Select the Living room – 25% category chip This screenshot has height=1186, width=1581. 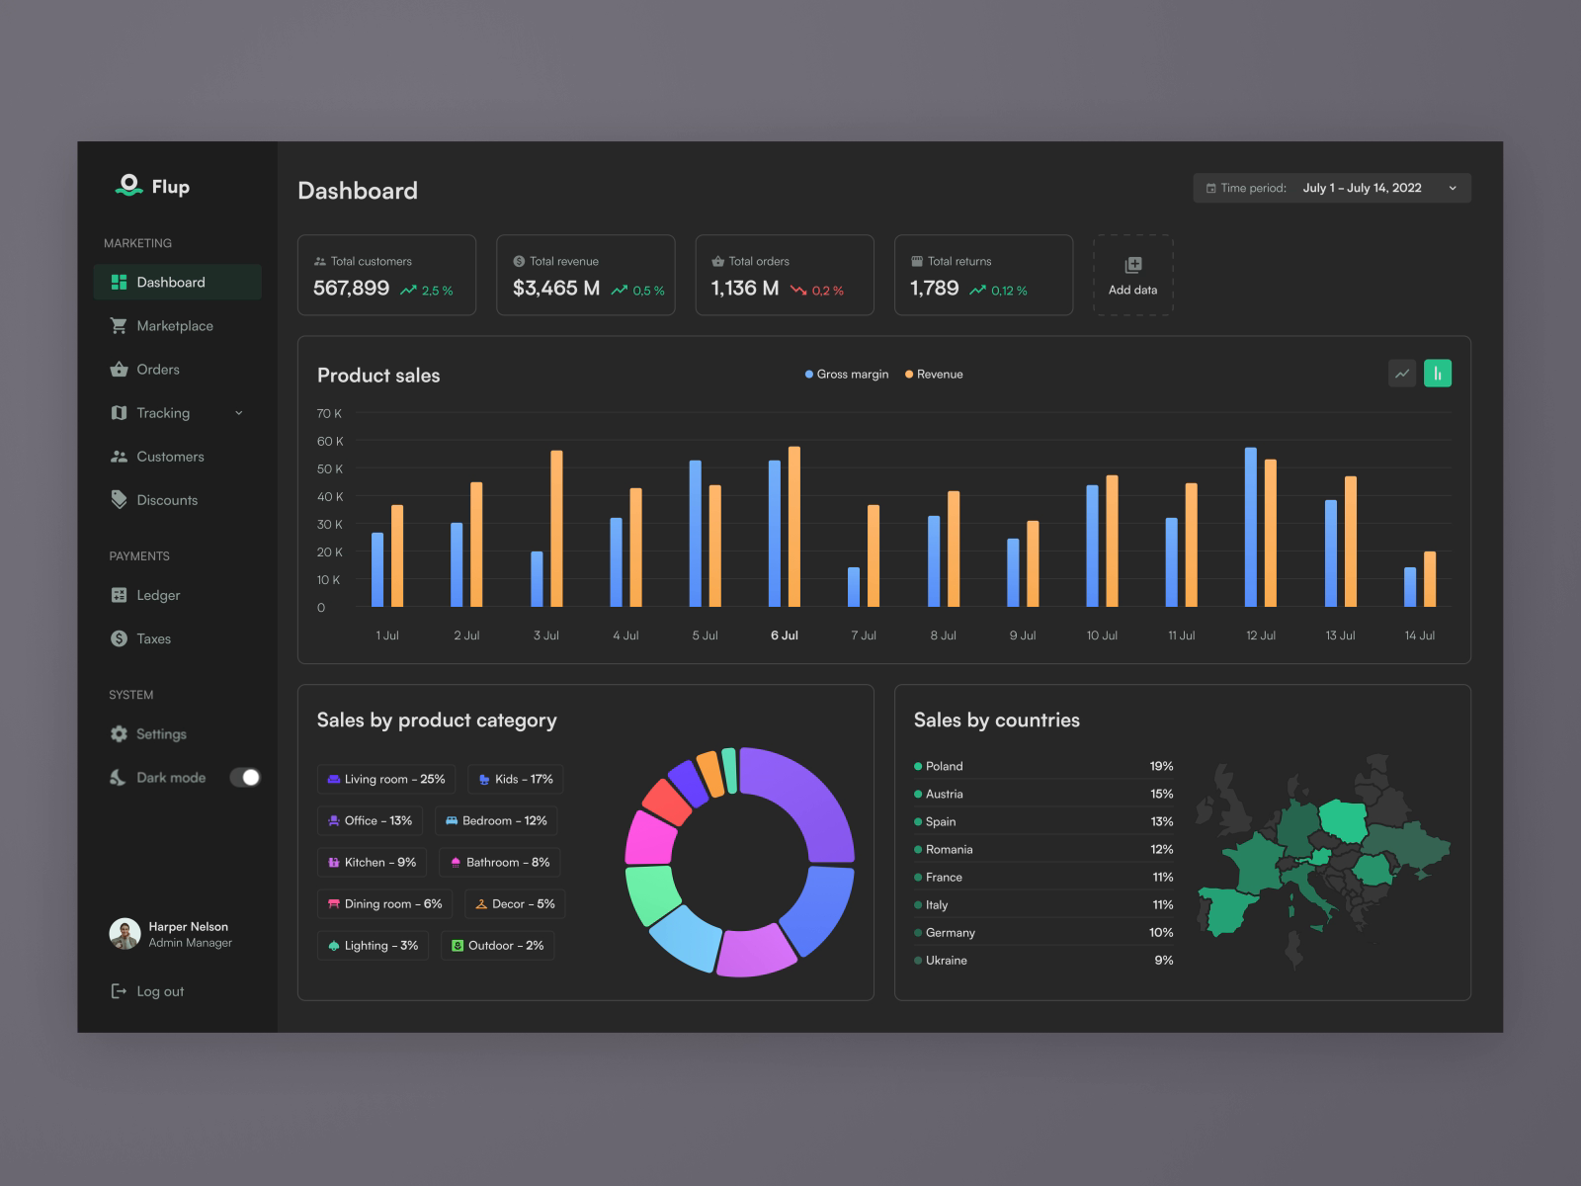[385, 779]
